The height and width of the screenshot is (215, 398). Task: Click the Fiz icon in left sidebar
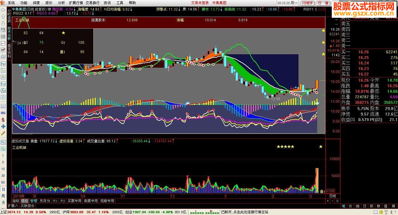point(3,84)
